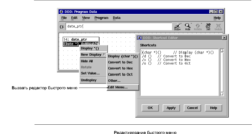Open the View menu
This screenshot has width=252, height=134.
click(86, 18)
